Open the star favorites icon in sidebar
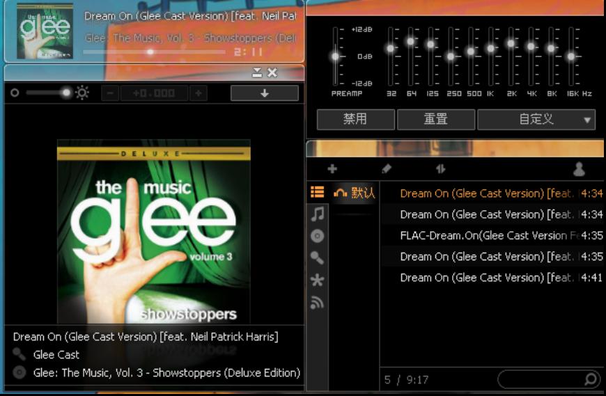 click(318, 280)
